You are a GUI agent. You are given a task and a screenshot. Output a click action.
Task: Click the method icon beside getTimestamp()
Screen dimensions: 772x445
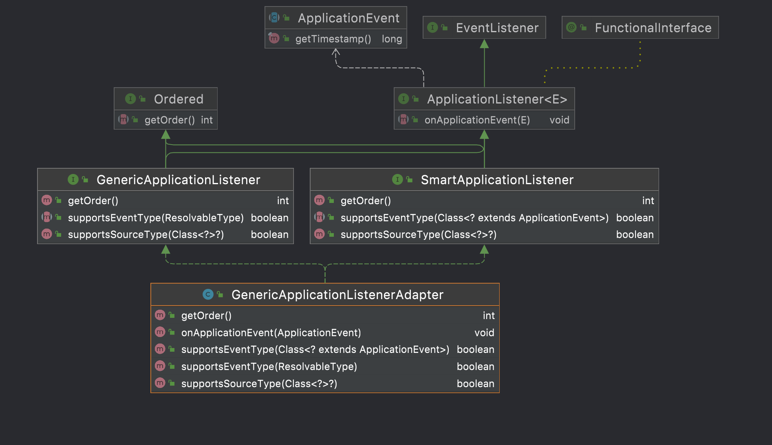(x=274, y=38)
